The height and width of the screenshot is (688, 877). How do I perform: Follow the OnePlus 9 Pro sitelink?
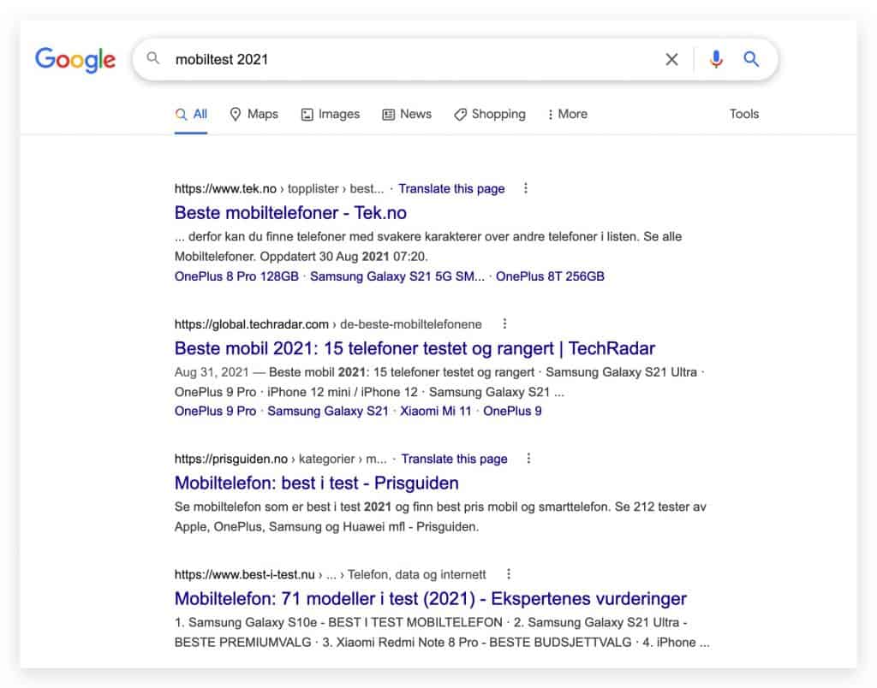click(x=215, y=411)
